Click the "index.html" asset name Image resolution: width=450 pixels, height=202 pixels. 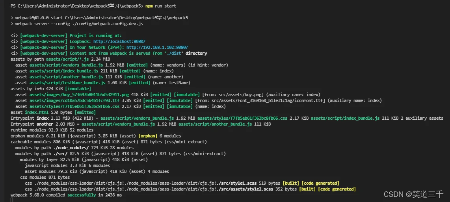click(x=36, y=112)
